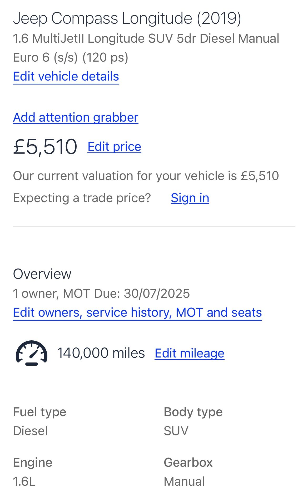This screenshot has height=502, width=308.
Task: Click the 140,000 miles reading
Action: tap(101, 353)
